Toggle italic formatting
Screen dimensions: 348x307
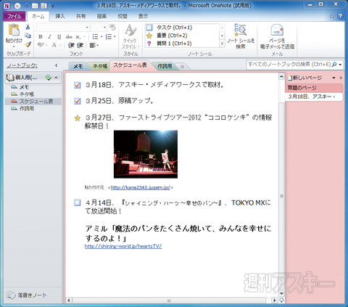pyautogui.click(x=49, y=37)
